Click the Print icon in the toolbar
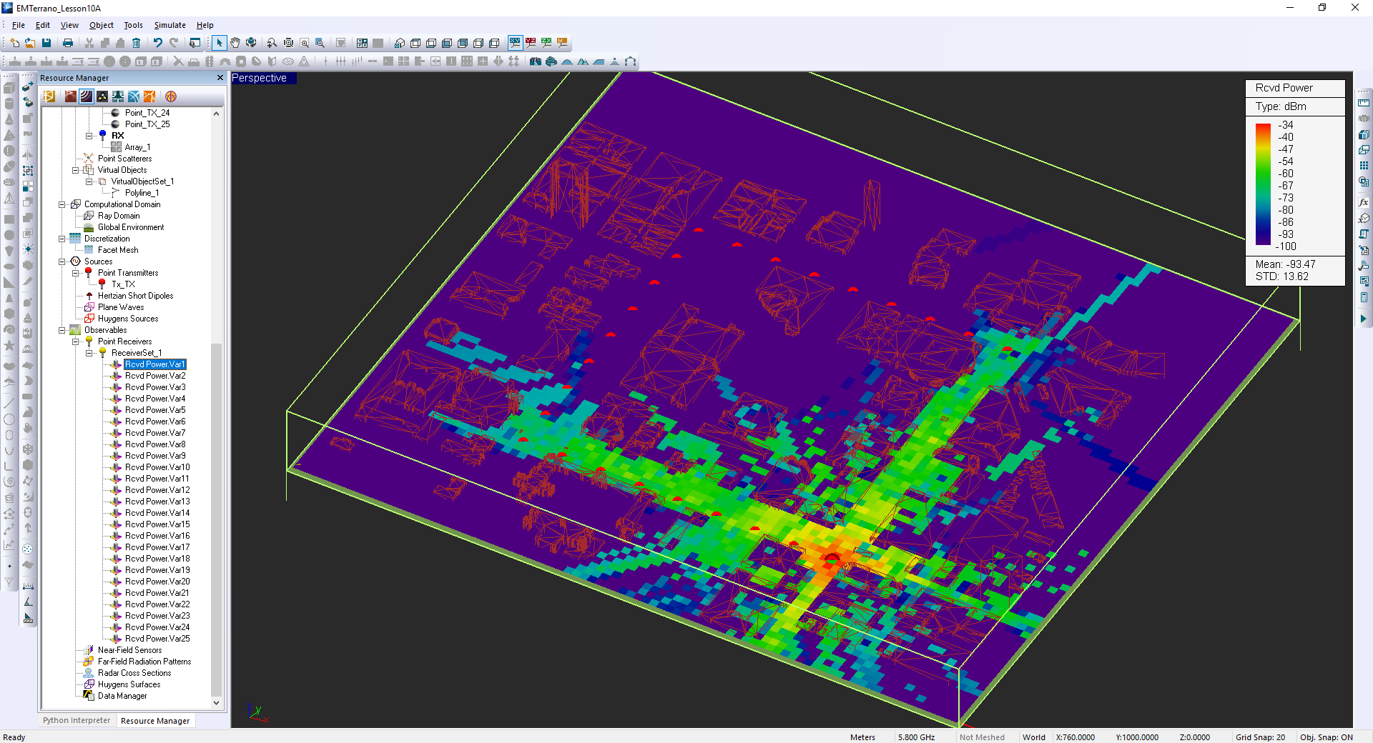1373x743 pixels. pos(68,43)
